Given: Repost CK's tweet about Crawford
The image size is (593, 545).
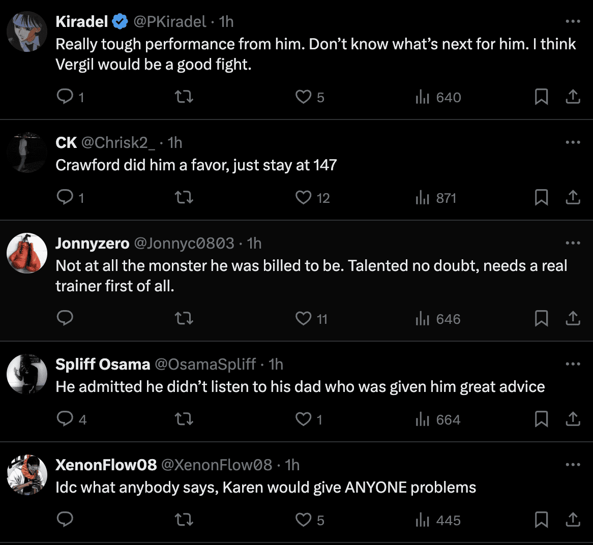Looking at the screenshot, I should 184,197.
